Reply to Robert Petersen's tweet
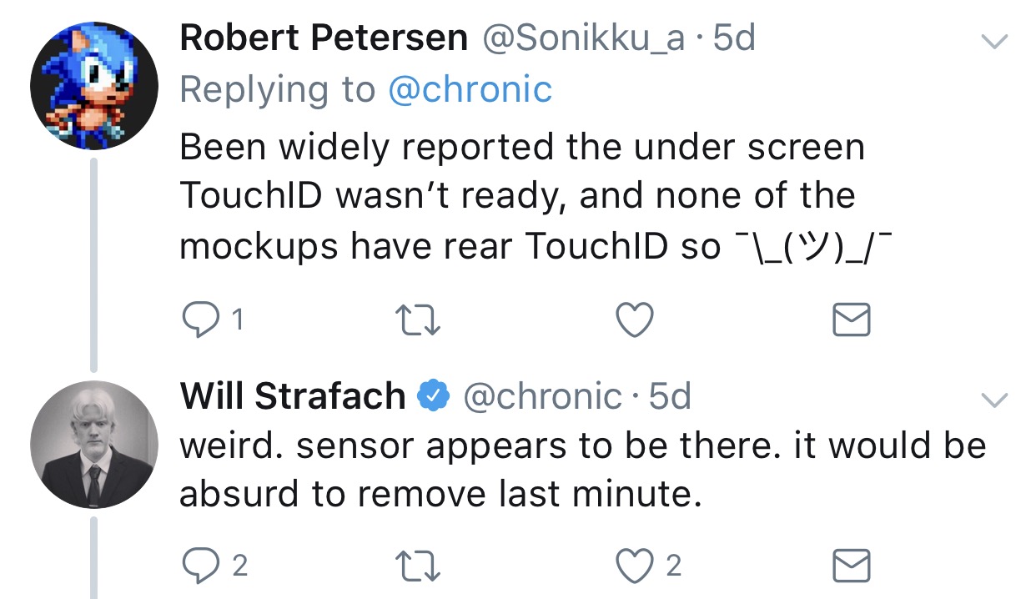Viewport: 1036px width, 599px height. coord(200,320)
